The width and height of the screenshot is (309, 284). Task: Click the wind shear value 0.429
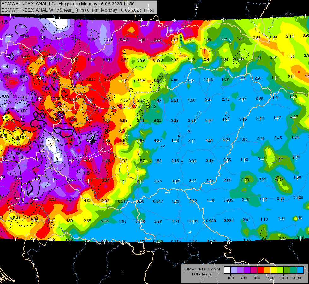(x=298, y=198)
